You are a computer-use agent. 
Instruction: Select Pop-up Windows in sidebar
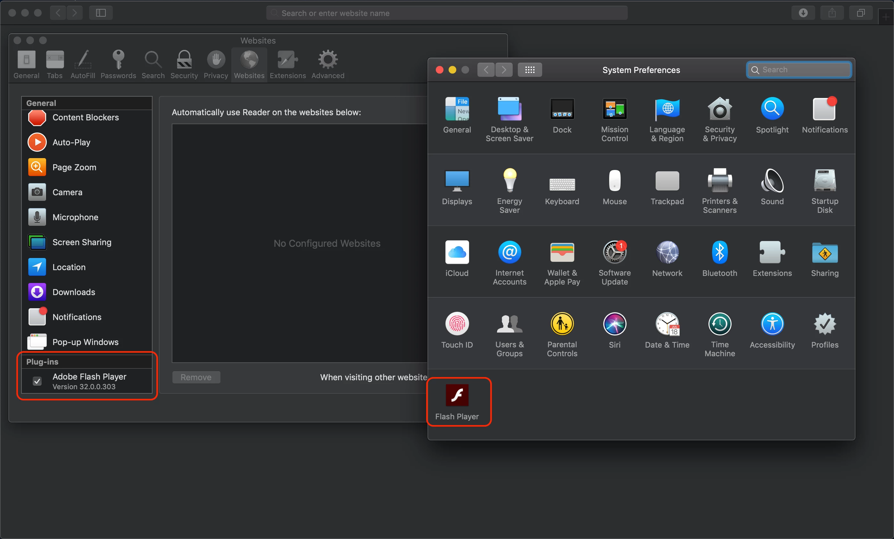click(85, 342)
